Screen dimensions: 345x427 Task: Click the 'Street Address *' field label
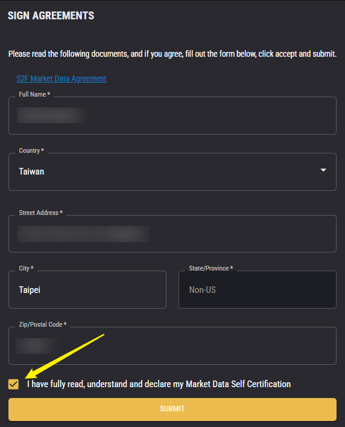41,213
